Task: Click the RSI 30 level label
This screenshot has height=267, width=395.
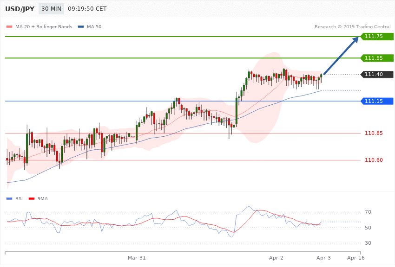Action: click(x=368, y=243)
